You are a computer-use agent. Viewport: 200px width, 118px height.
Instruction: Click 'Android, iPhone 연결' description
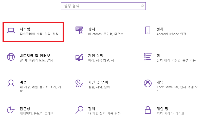(x=171, y=34)
